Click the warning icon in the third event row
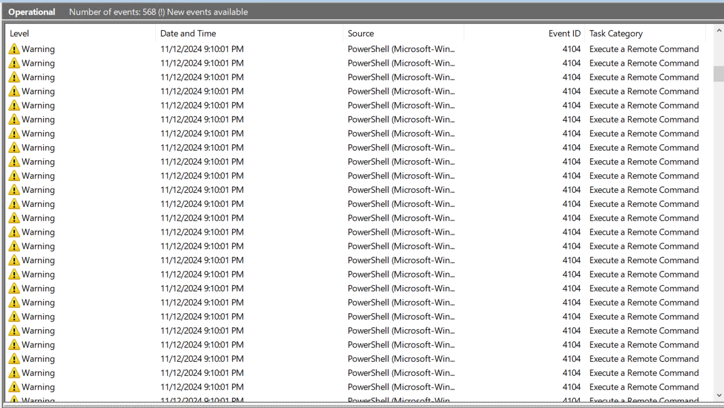 click(x=14, y=78)
